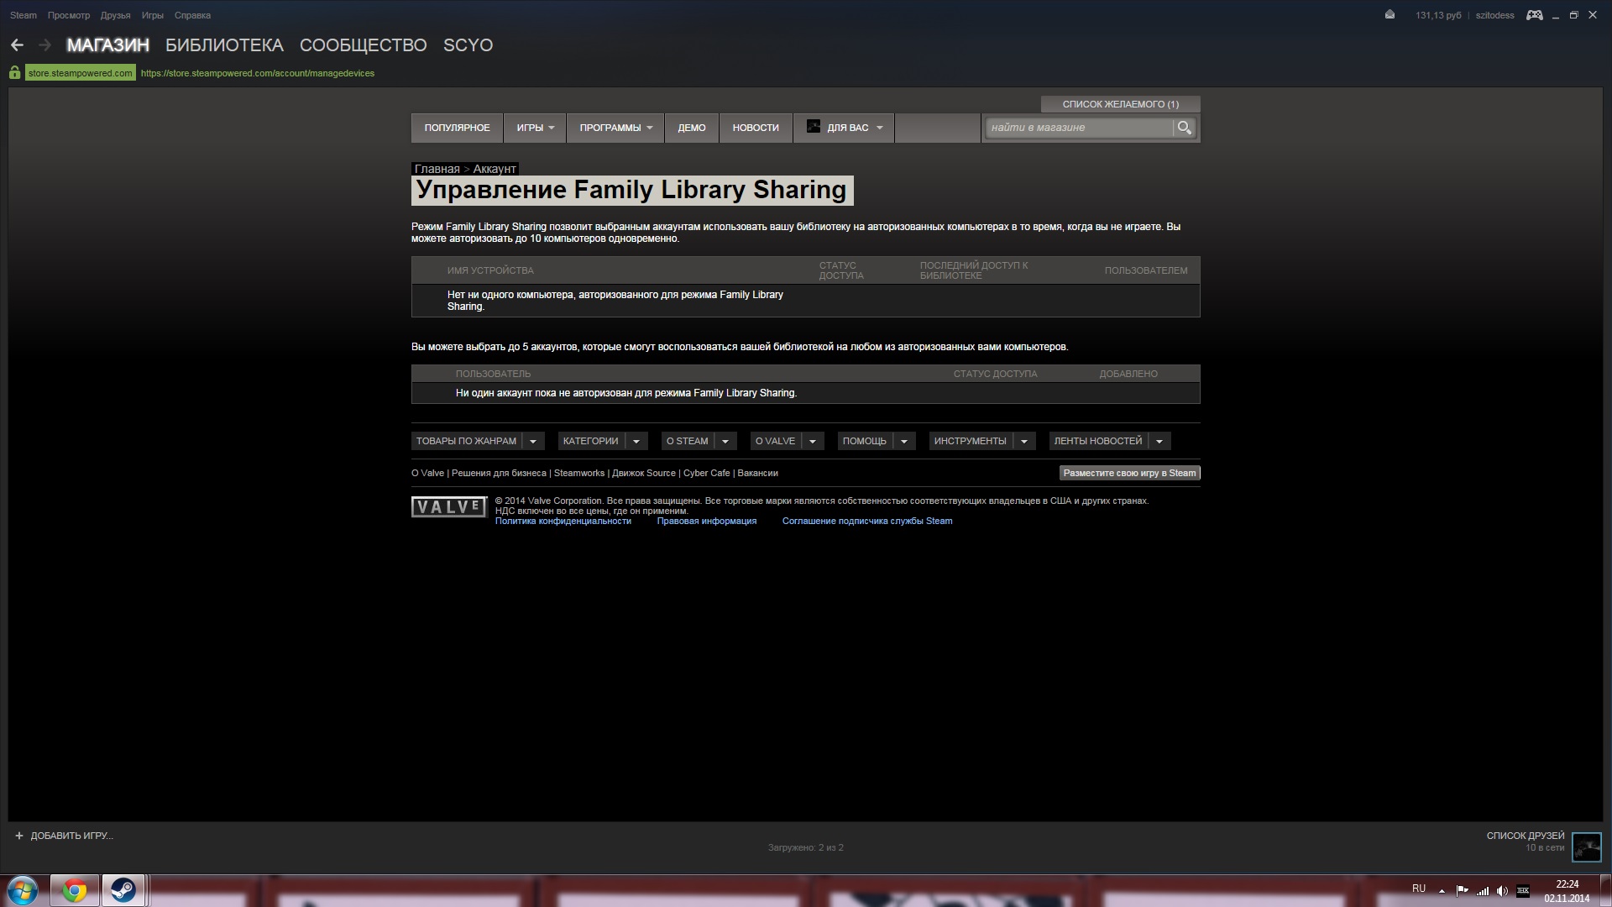This screenshot has width=1612, height=907.
Task: Expand the ПОМОЩЬ footer dropdown arrow
Action: click(903, 441)
